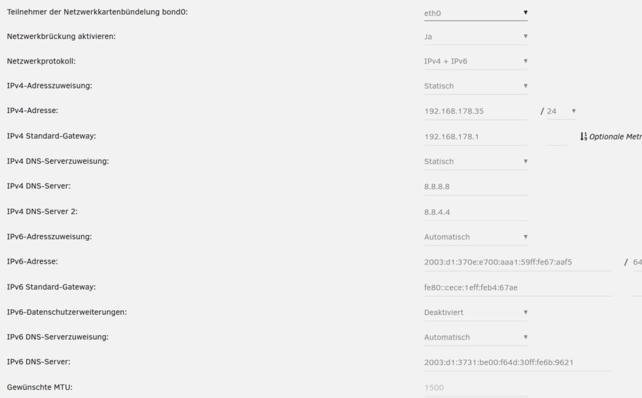Select the IPv6 Standard-Gateway field
This screenshot has height=398, width=642.
pyautogui.click(x=517, y=288)
